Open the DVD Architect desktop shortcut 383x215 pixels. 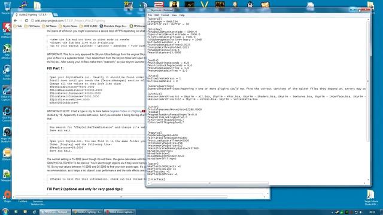[7, 72]
